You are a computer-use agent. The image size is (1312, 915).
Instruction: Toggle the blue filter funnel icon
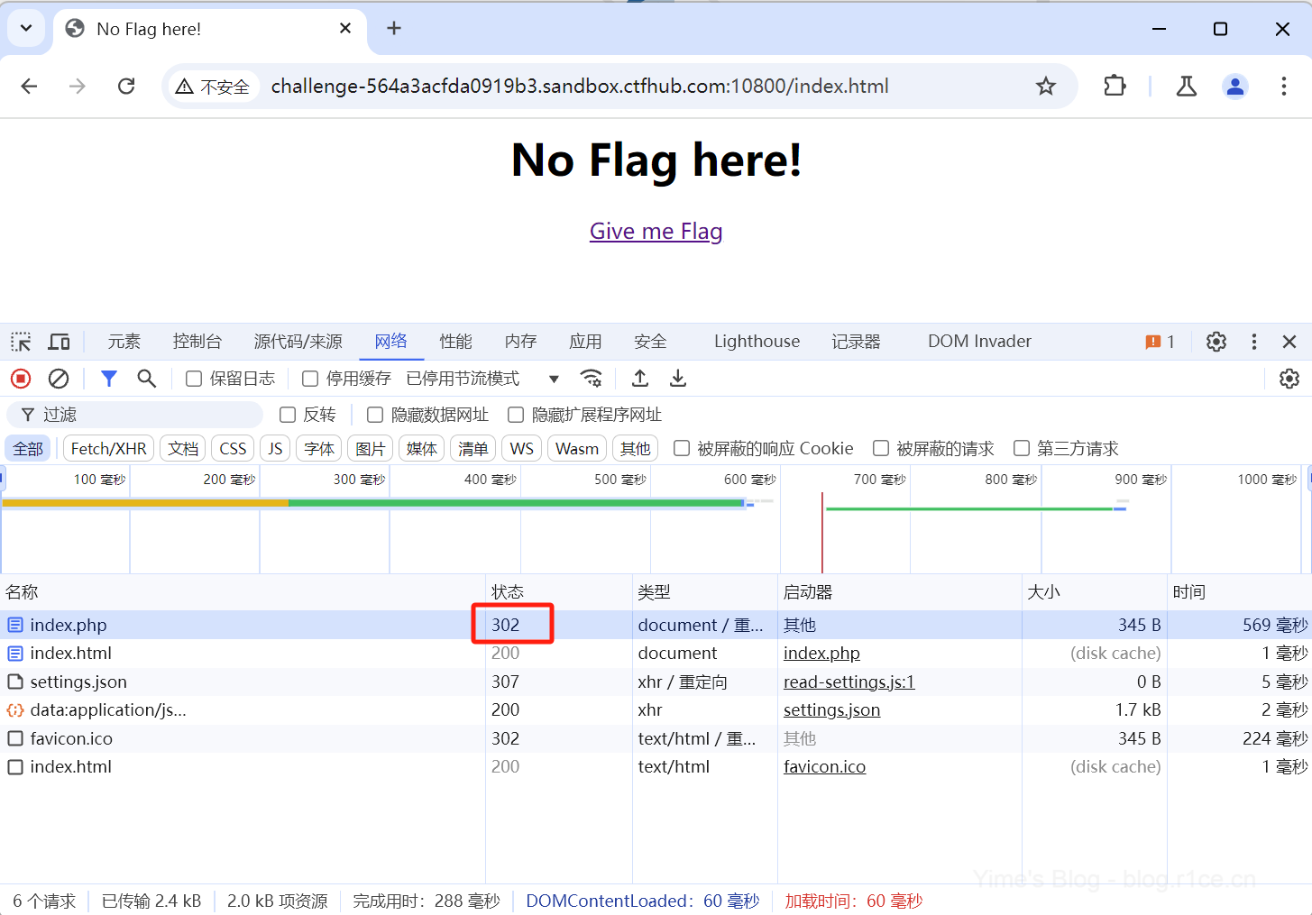pyautogui.click(x=109, y=379)
